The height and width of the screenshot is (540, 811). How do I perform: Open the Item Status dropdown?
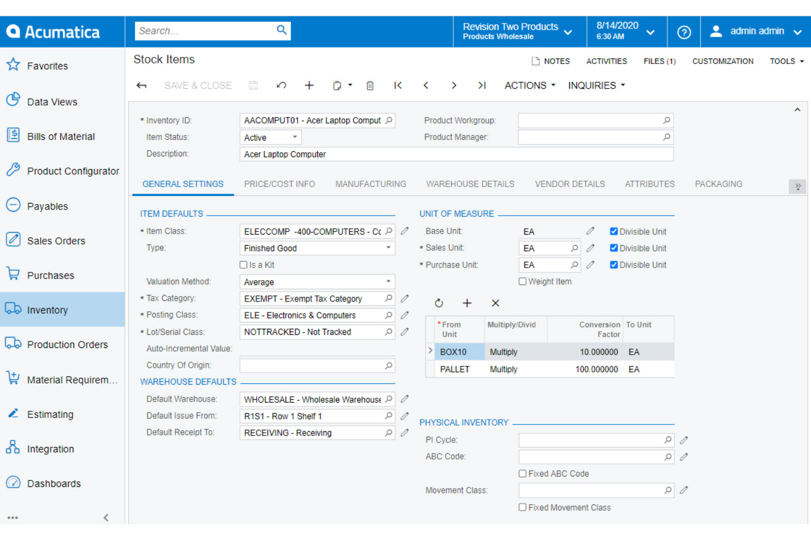click(295, 137)
